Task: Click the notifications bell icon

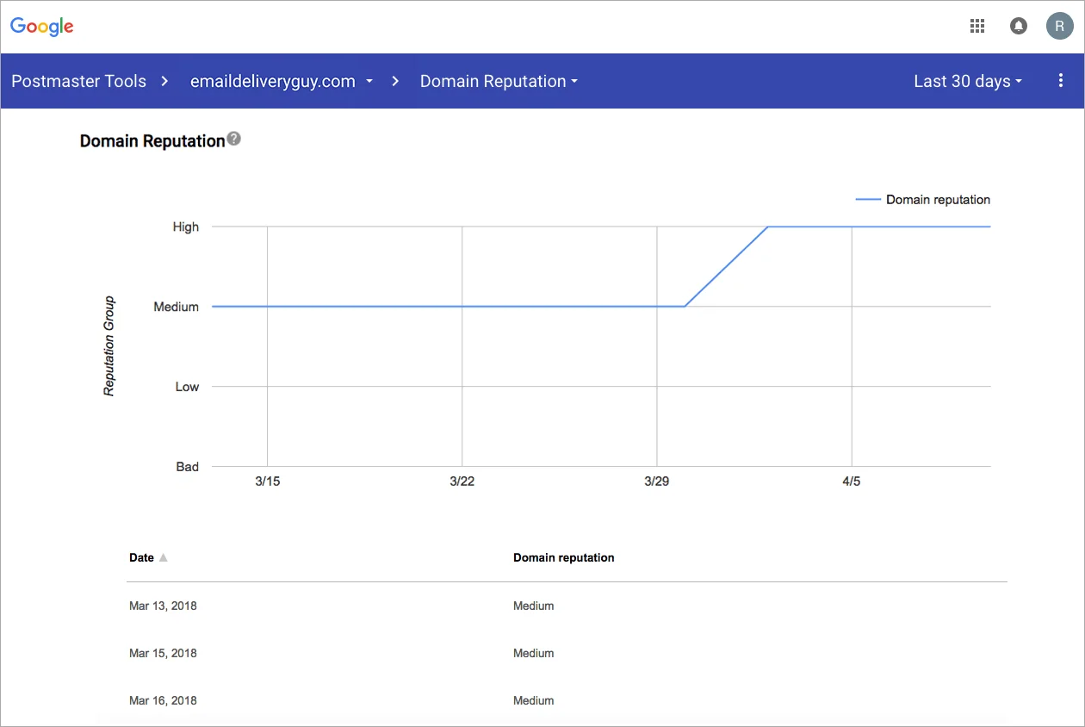Action: pyautogui.click(x=1019, y=26)
